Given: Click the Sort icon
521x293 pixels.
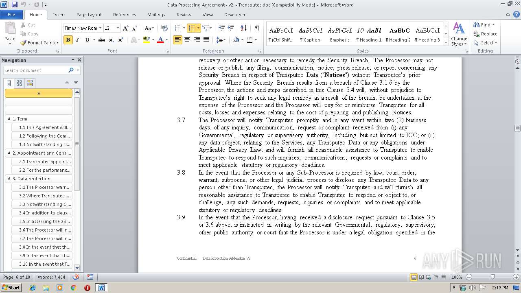Looking at the screenshot, I should (x=244, y=28).
